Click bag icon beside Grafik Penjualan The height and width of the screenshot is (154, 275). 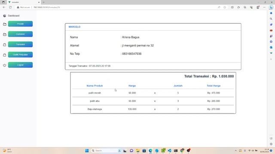tap(5, 55)
